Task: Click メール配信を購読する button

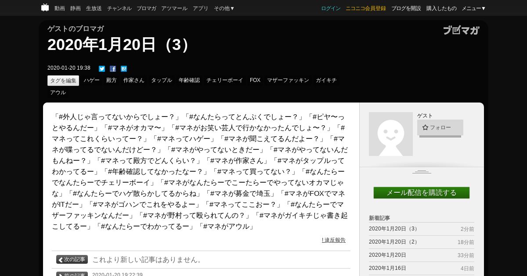Action: coord(422,193)
